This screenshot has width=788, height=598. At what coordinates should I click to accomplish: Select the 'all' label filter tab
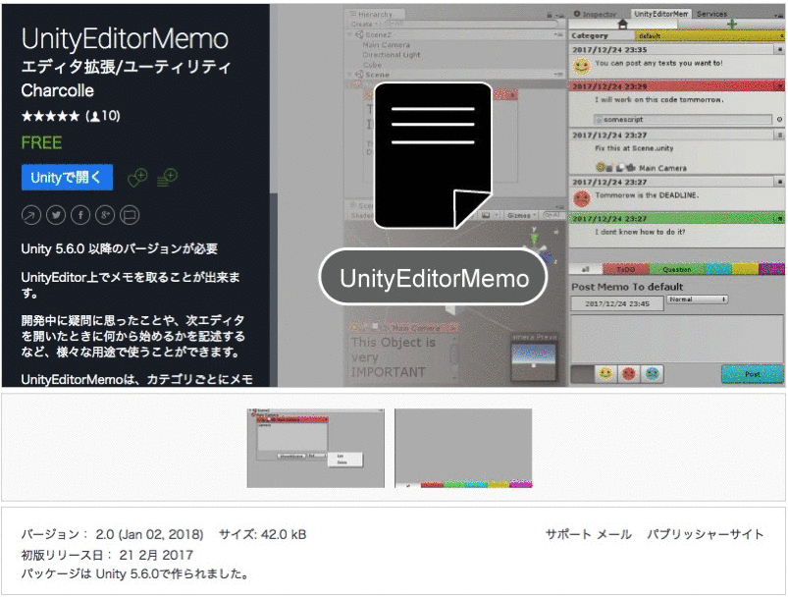[586, 270]
